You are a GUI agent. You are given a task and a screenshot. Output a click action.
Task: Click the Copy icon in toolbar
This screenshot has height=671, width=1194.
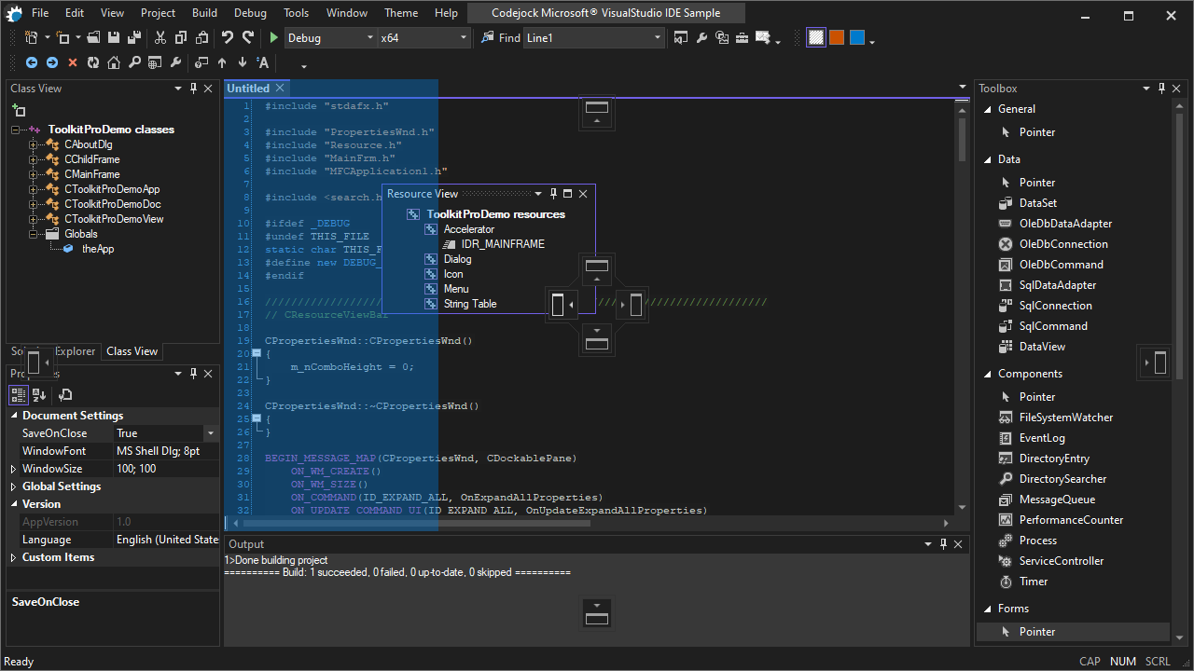181,38
